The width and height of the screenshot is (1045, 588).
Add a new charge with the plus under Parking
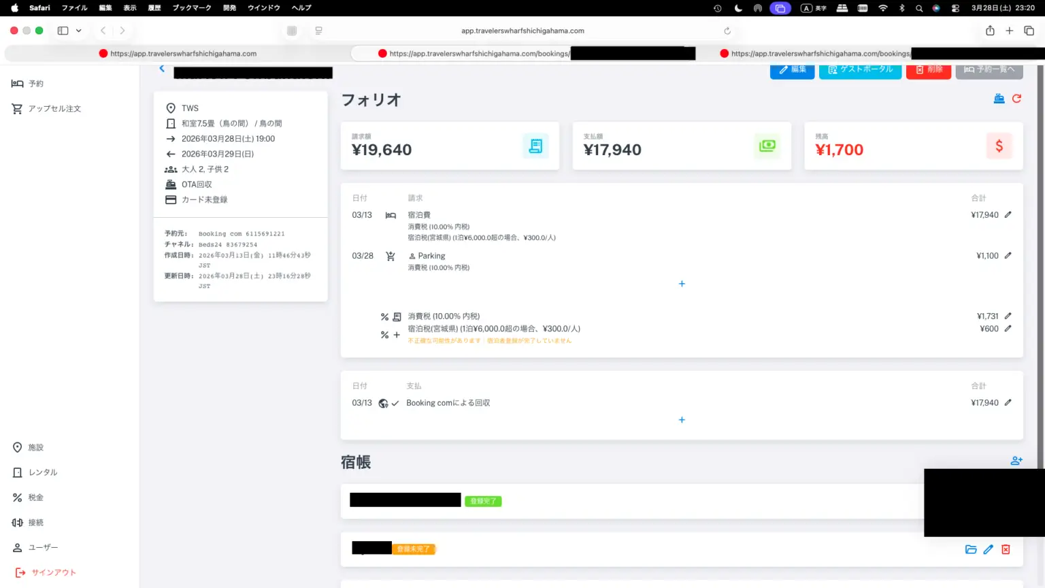(x=682, y=284)
